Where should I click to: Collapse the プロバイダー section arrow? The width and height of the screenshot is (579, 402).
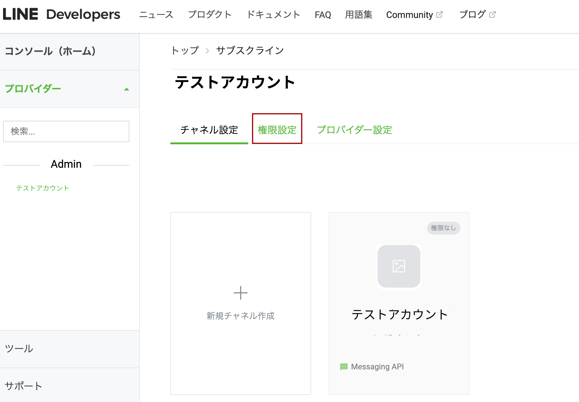(127, 89)
